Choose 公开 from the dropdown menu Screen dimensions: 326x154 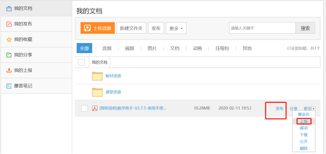(x=304, y=142)
